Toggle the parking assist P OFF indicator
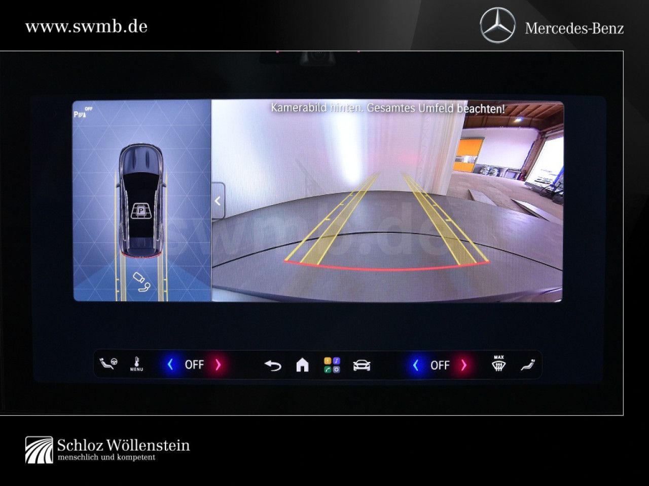The width and height of the screenshot is (649, 486). pyautogui.click(x=84, y=112)
